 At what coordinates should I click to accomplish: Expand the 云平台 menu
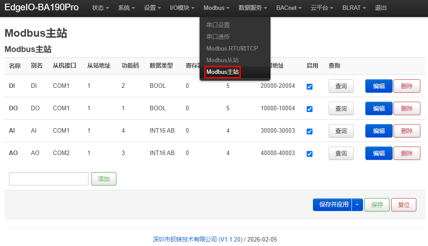pos(322,8)
